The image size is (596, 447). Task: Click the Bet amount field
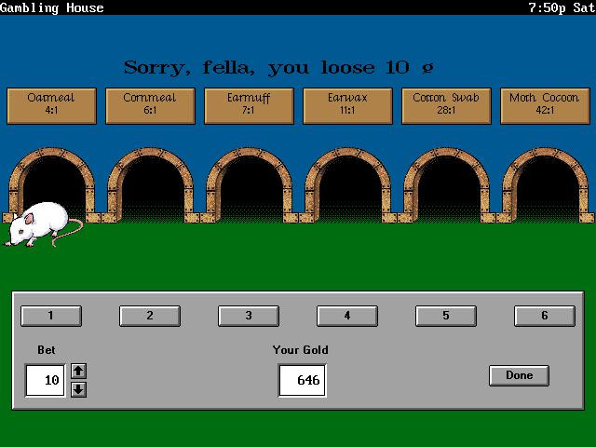point(46,380)
